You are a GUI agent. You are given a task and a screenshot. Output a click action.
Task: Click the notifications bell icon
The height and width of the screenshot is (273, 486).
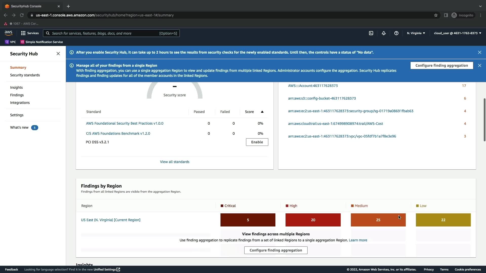[384, 33]
